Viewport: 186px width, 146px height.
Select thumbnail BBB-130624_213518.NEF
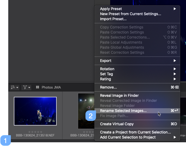(x=35, y=111)
